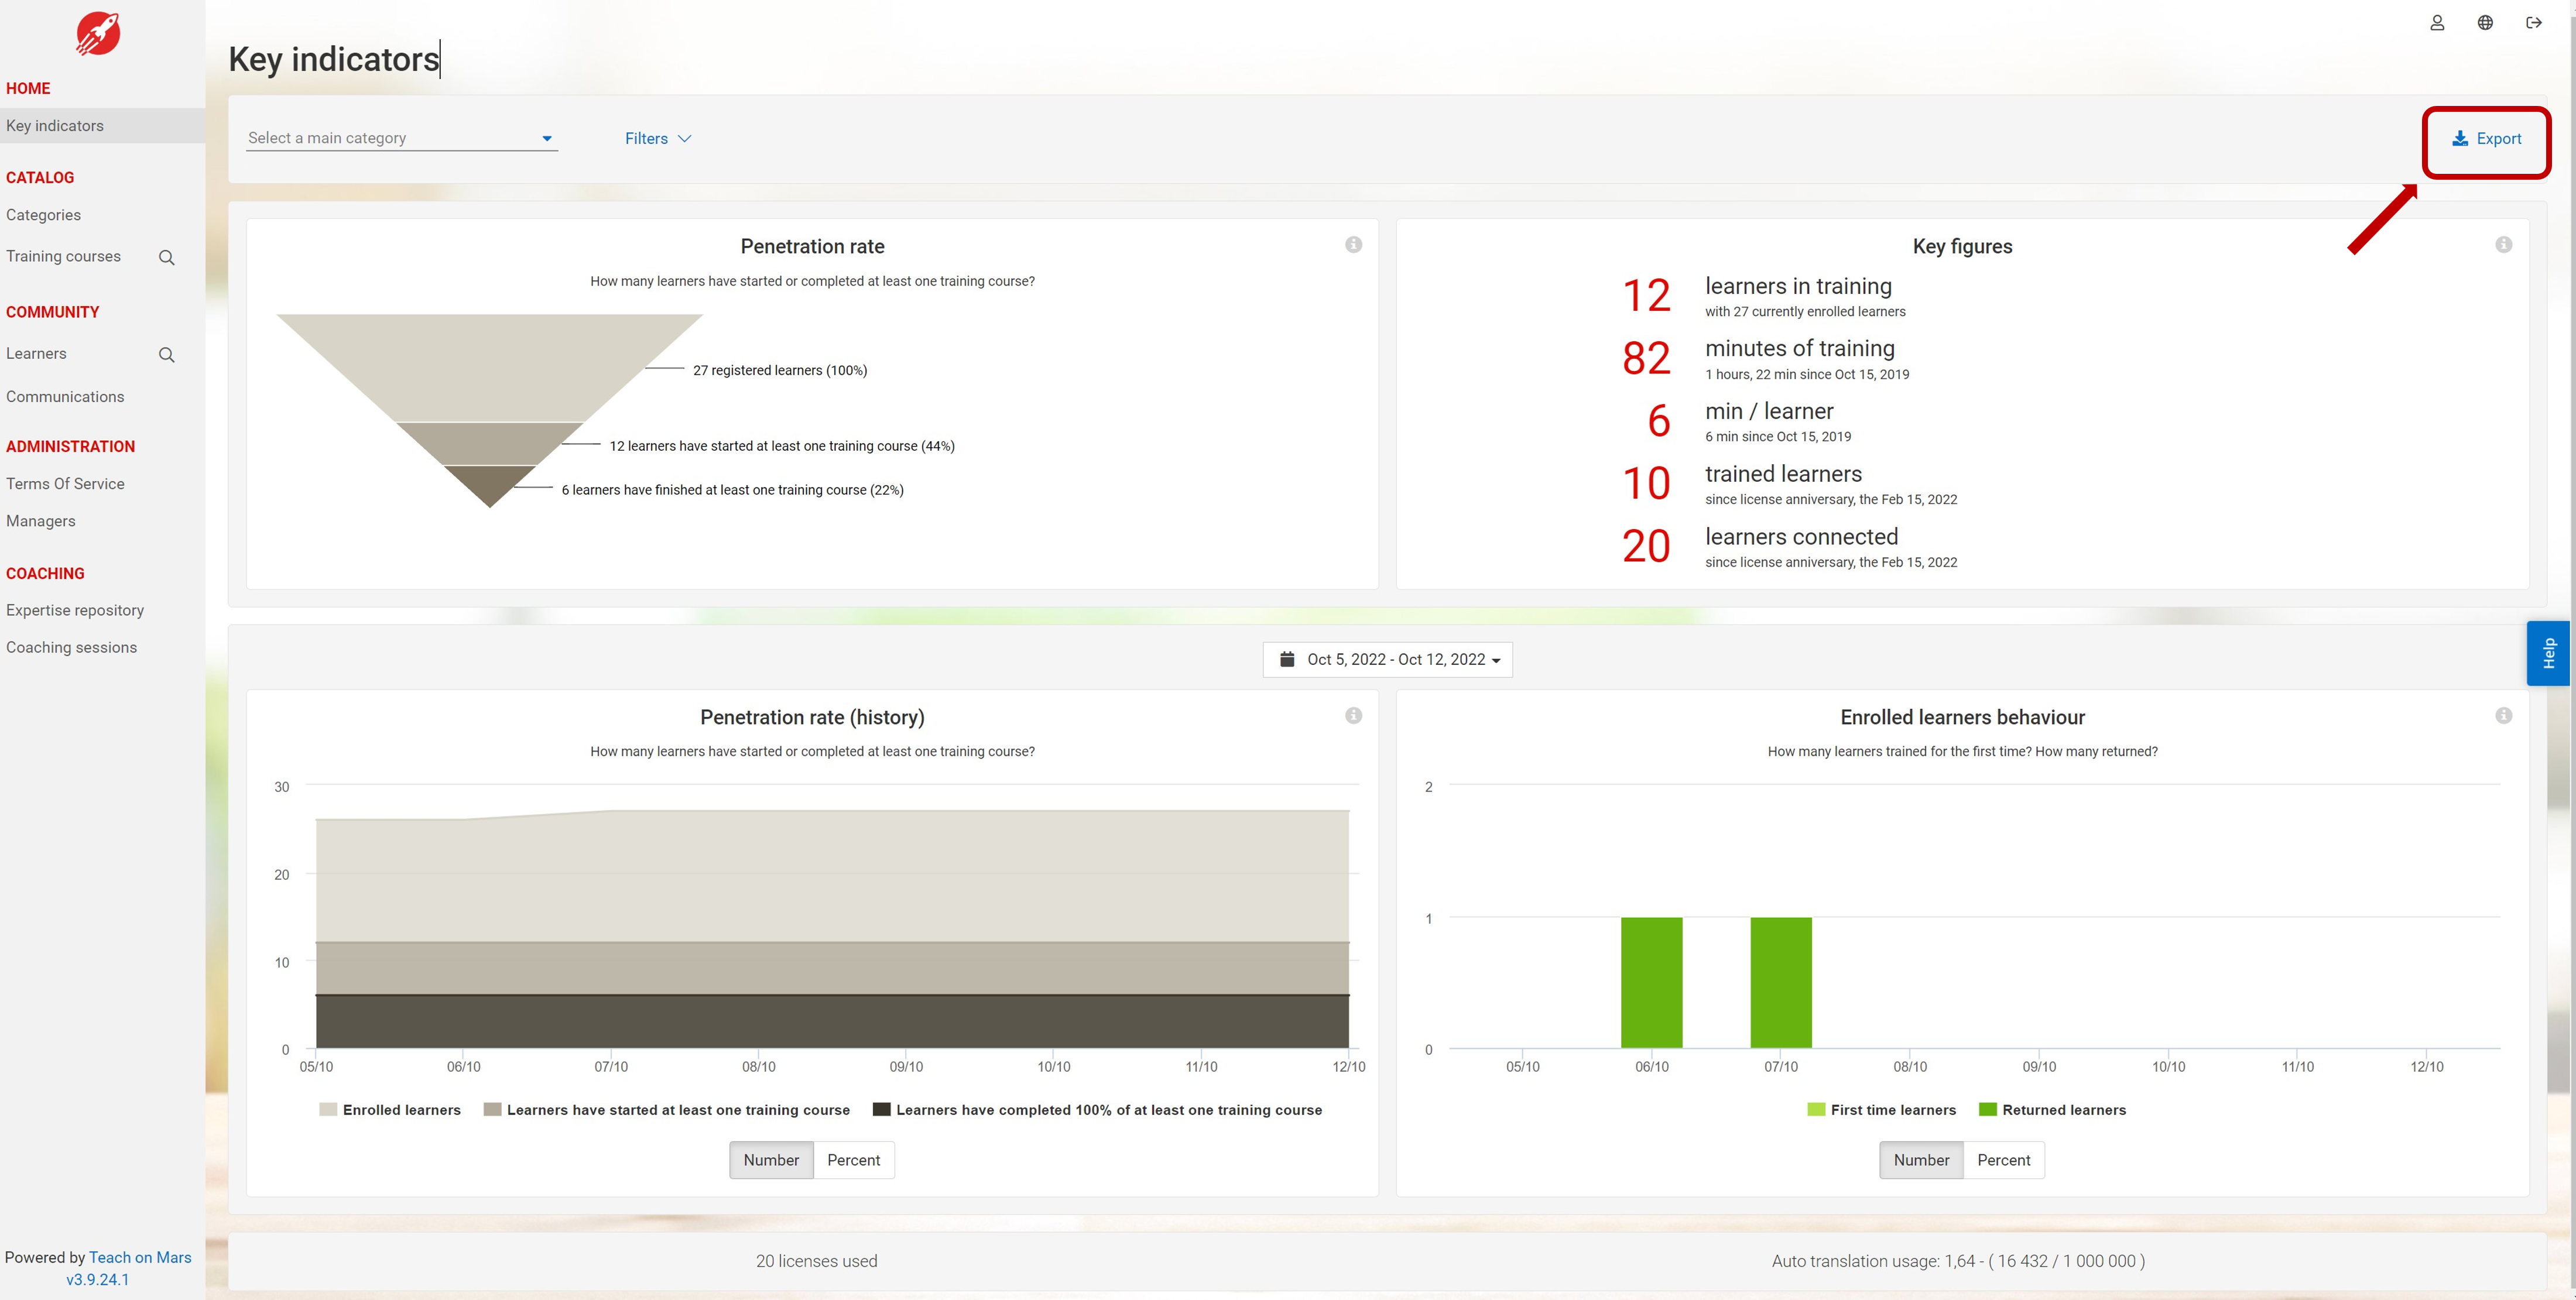Screen dimensions: 2576x1300
Task: Go to Key indicators in sidebar
Action: click(x=102, y=126)
